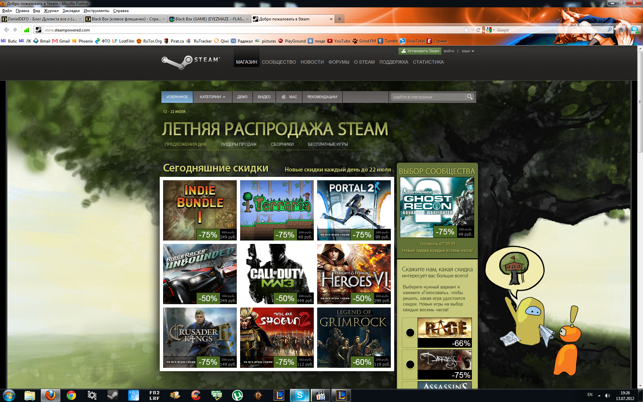Open the Total War Shogun 2 deal tile
The width and height of the screenshot is (643, 402).
[x=277, y=338]
